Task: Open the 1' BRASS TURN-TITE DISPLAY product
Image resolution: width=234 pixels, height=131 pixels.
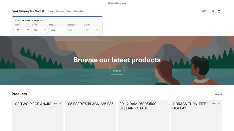Action: [196, 115]
